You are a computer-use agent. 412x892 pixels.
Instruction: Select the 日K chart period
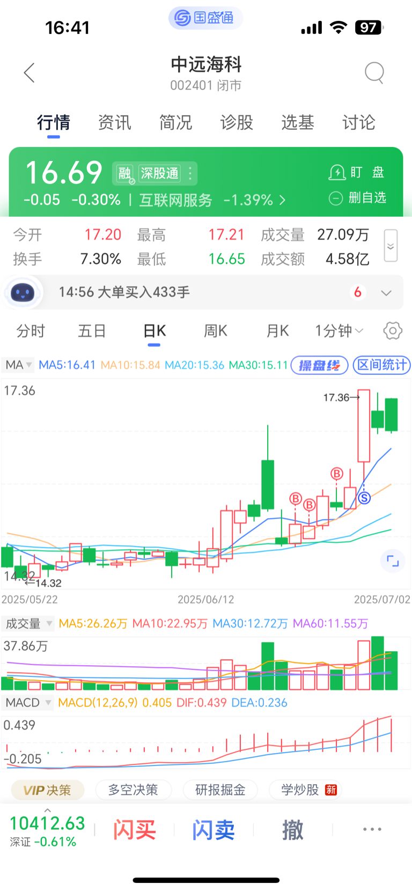pyautogui.click(x=154, y=331)
